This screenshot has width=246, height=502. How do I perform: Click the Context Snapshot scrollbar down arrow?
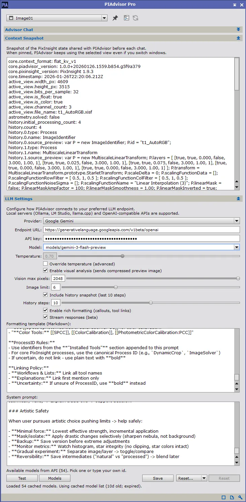237,187
